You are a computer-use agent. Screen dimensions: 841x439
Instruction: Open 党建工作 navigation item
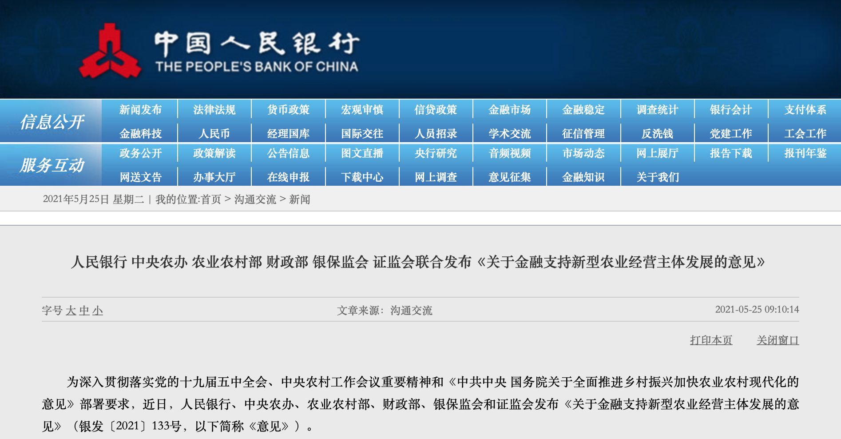point(731,133)
